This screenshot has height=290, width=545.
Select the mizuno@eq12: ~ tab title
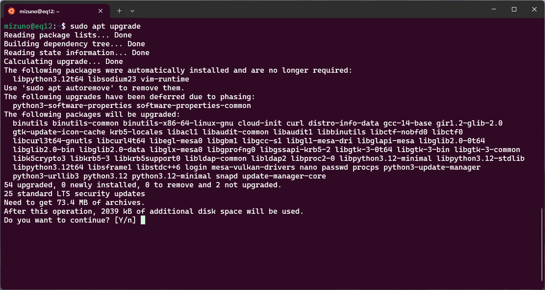click(40, 11)
